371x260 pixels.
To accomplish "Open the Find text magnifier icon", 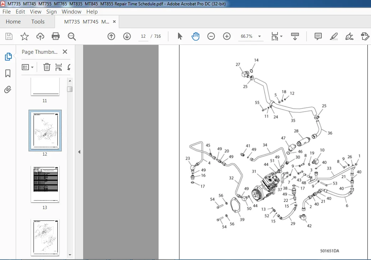I will coord(72,36).
